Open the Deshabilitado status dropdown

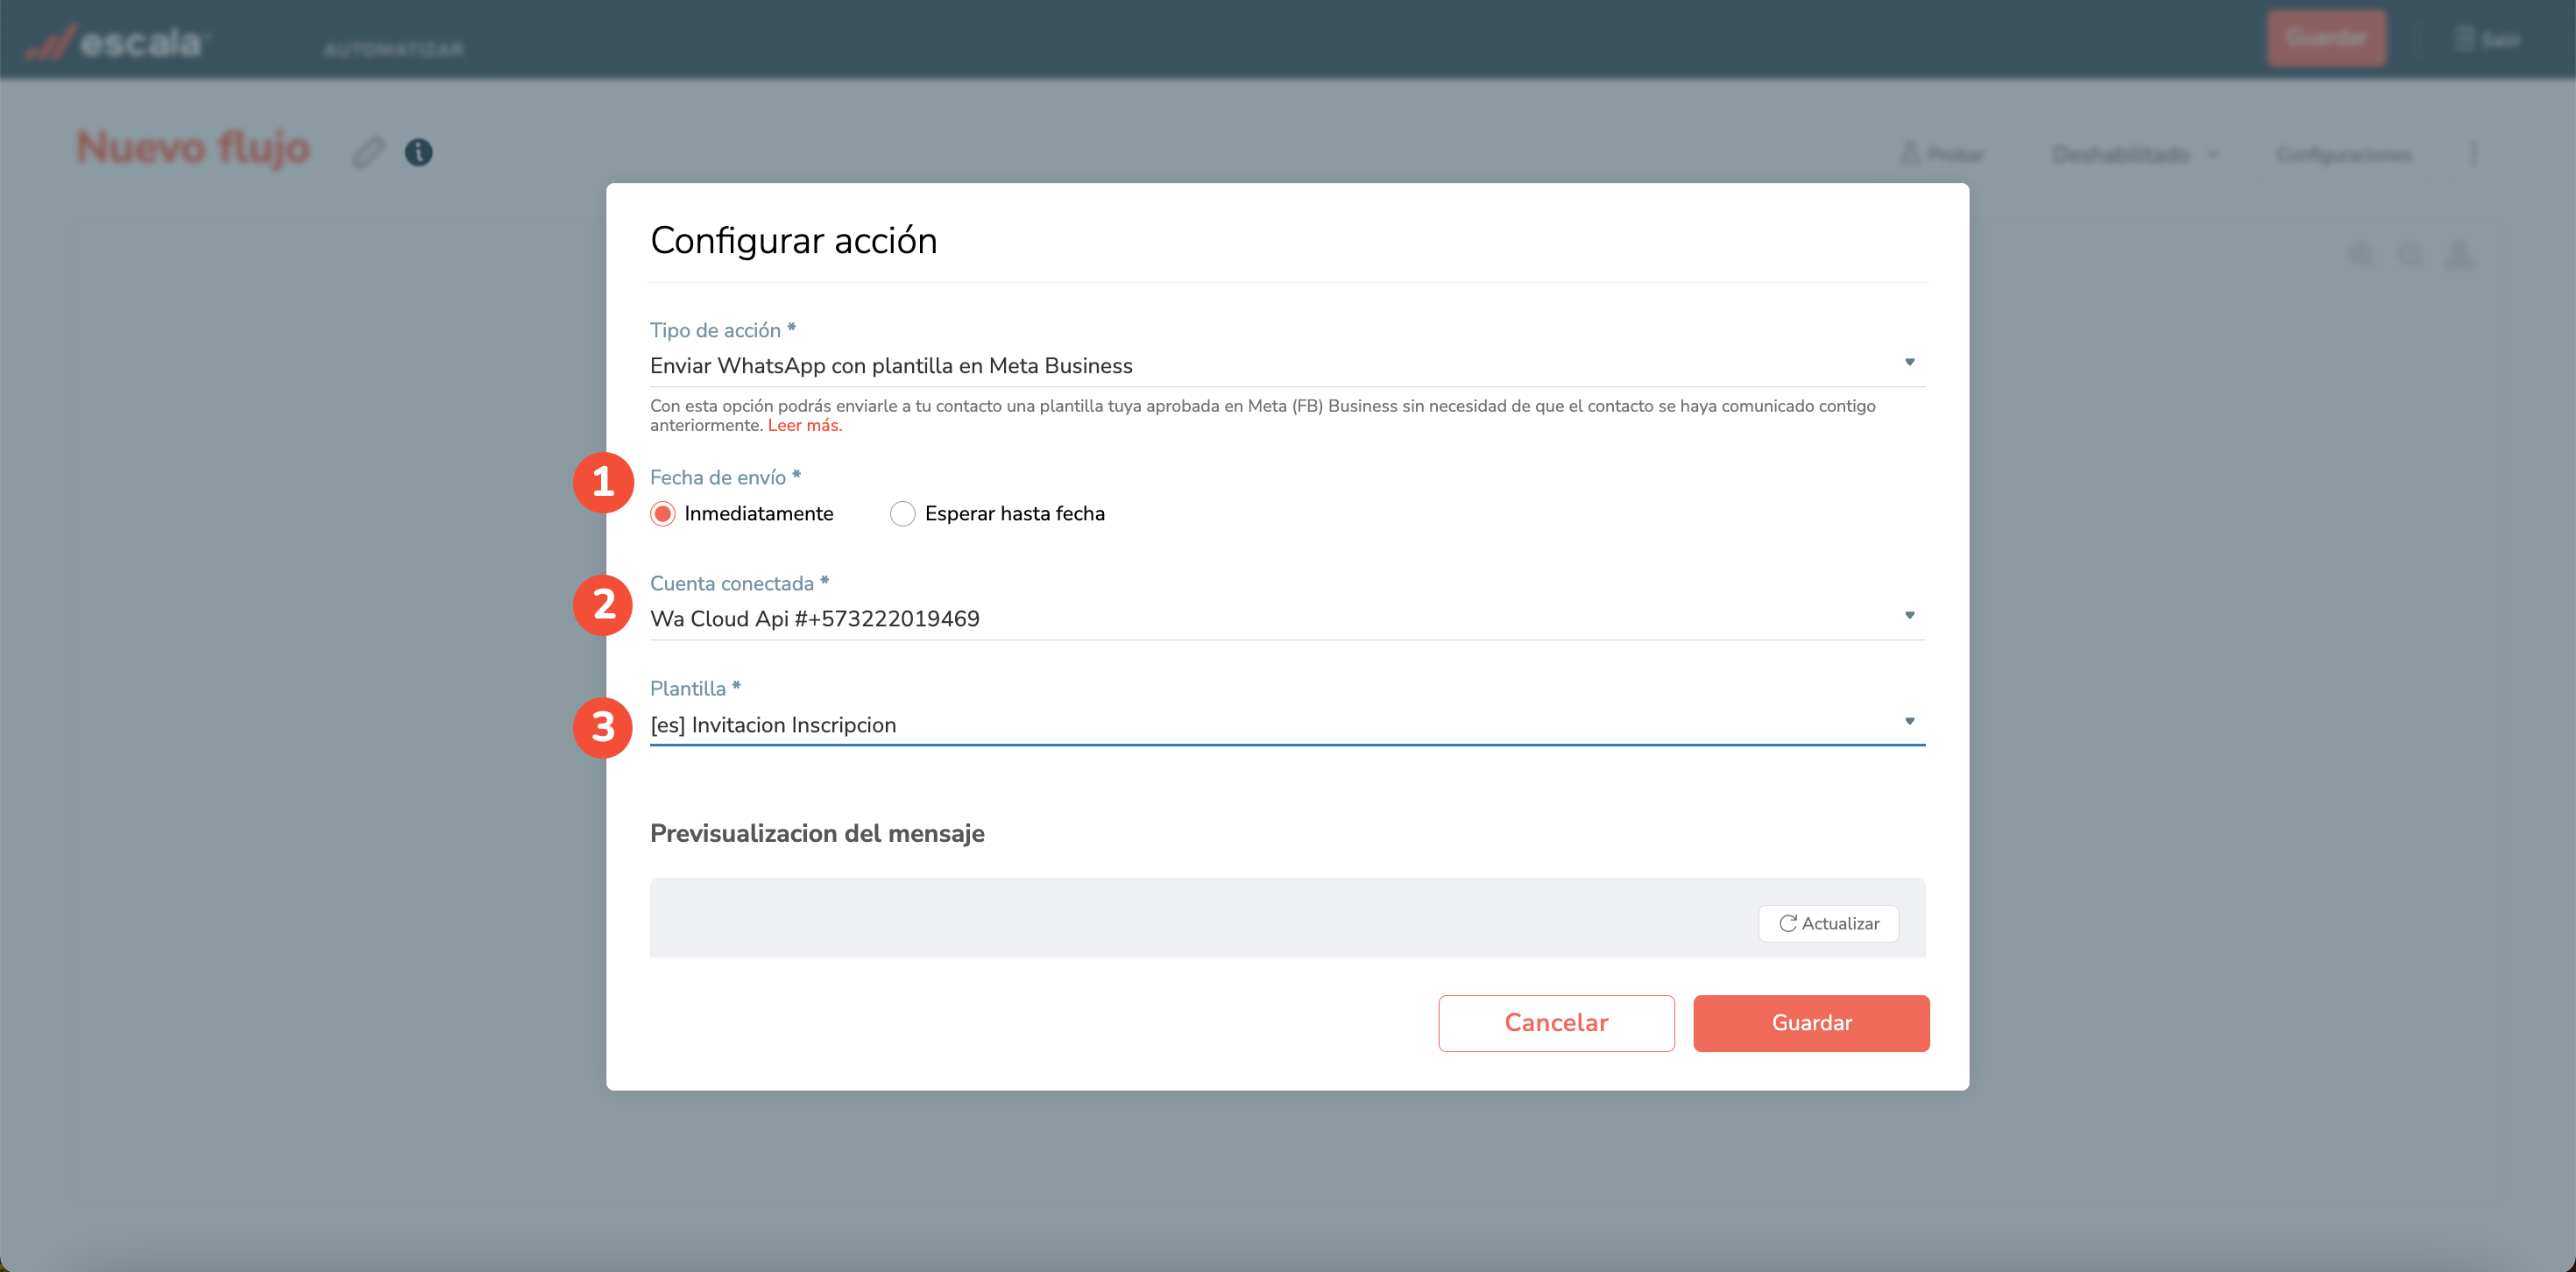click(x=2133, y=154)
